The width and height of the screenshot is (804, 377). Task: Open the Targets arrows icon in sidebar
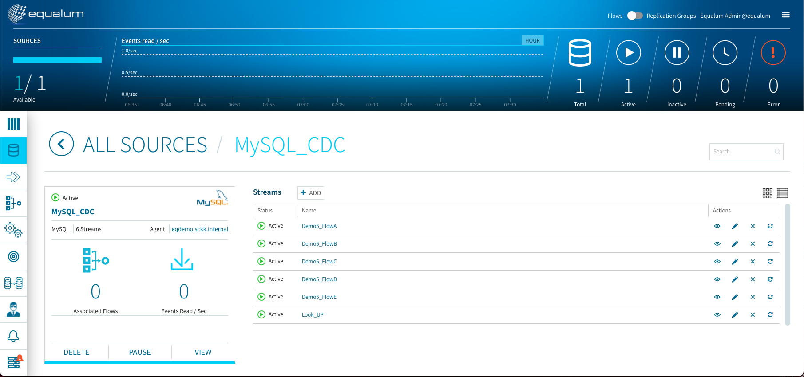[x=13, y=177]
